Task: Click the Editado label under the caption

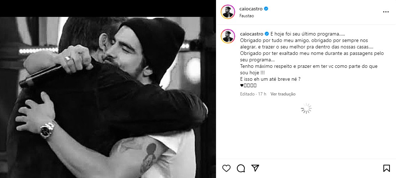Action: [247, 94]
